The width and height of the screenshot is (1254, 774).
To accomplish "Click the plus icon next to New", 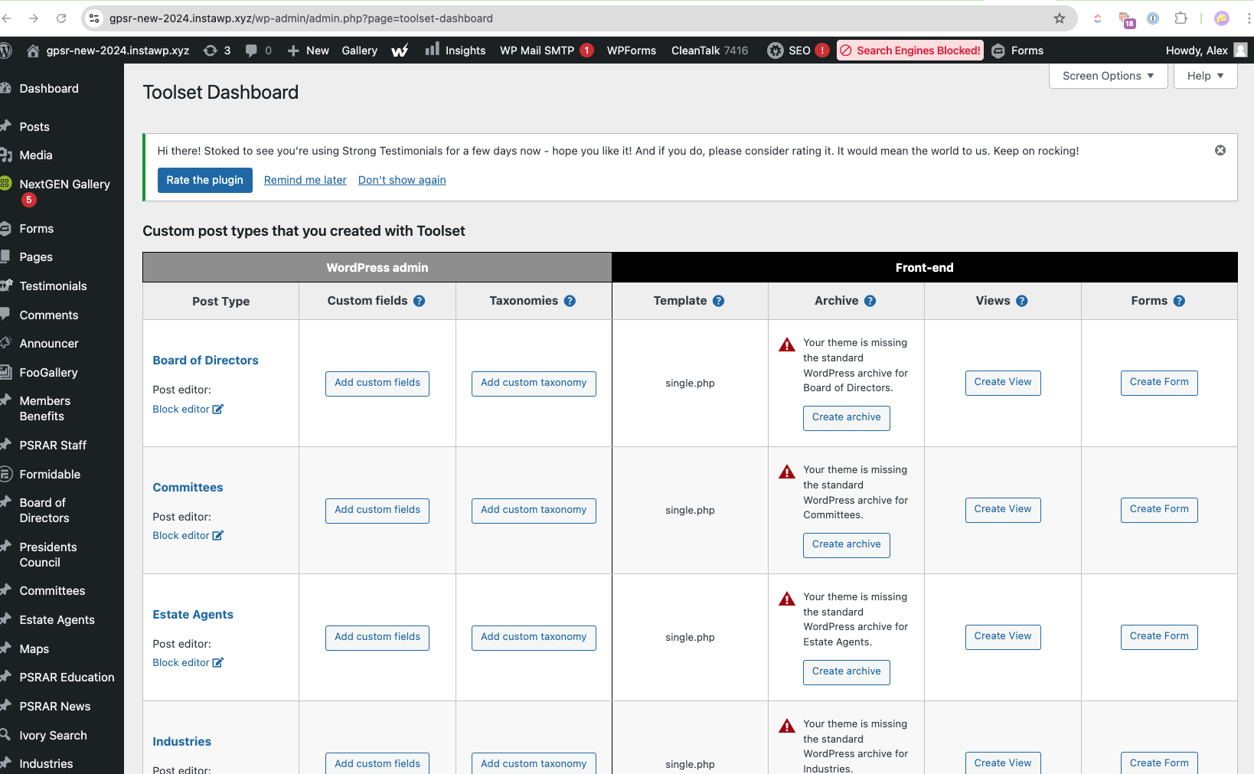I will pyautogui.click(x=293, y=51).
